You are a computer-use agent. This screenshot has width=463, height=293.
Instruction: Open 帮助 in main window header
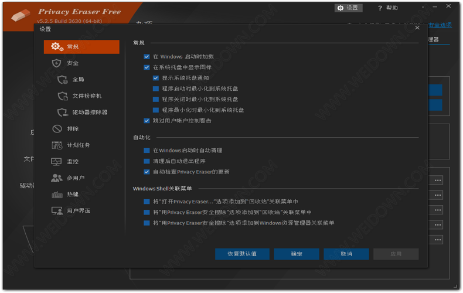tap(388, 8)
